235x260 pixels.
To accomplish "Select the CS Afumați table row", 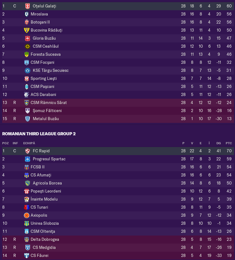I will [118, 175].
